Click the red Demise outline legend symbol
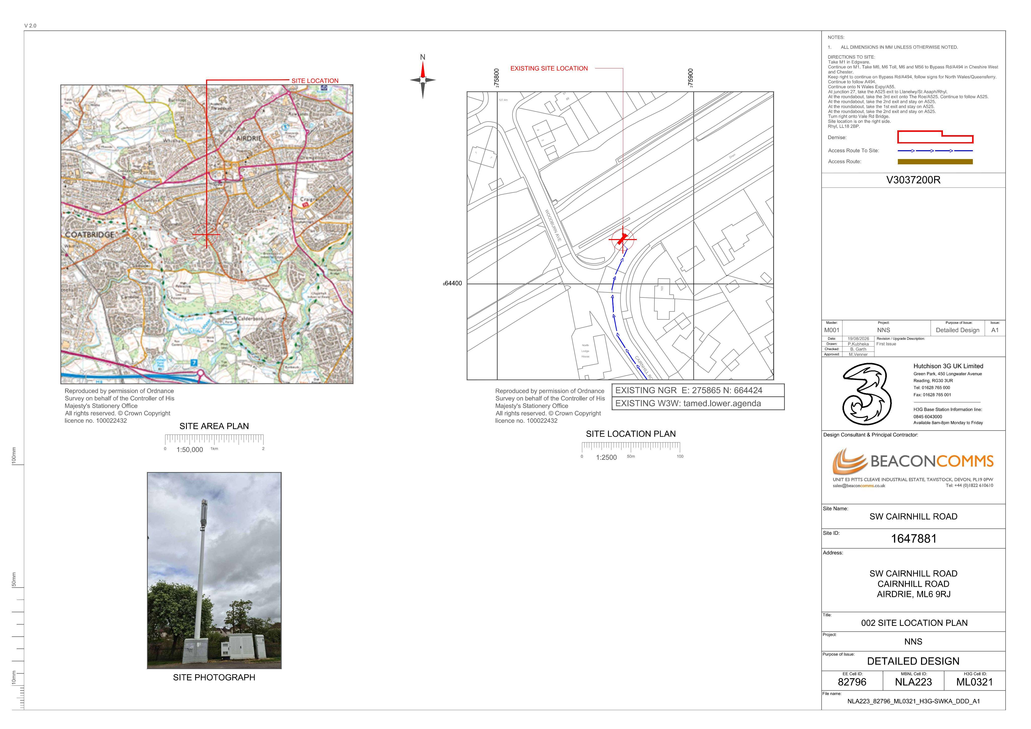Screen dimensions: 1031x729 coord(935,137)
